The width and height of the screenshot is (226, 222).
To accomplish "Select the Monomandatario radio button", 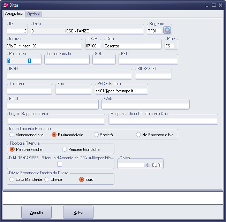I will pos(12,135).
